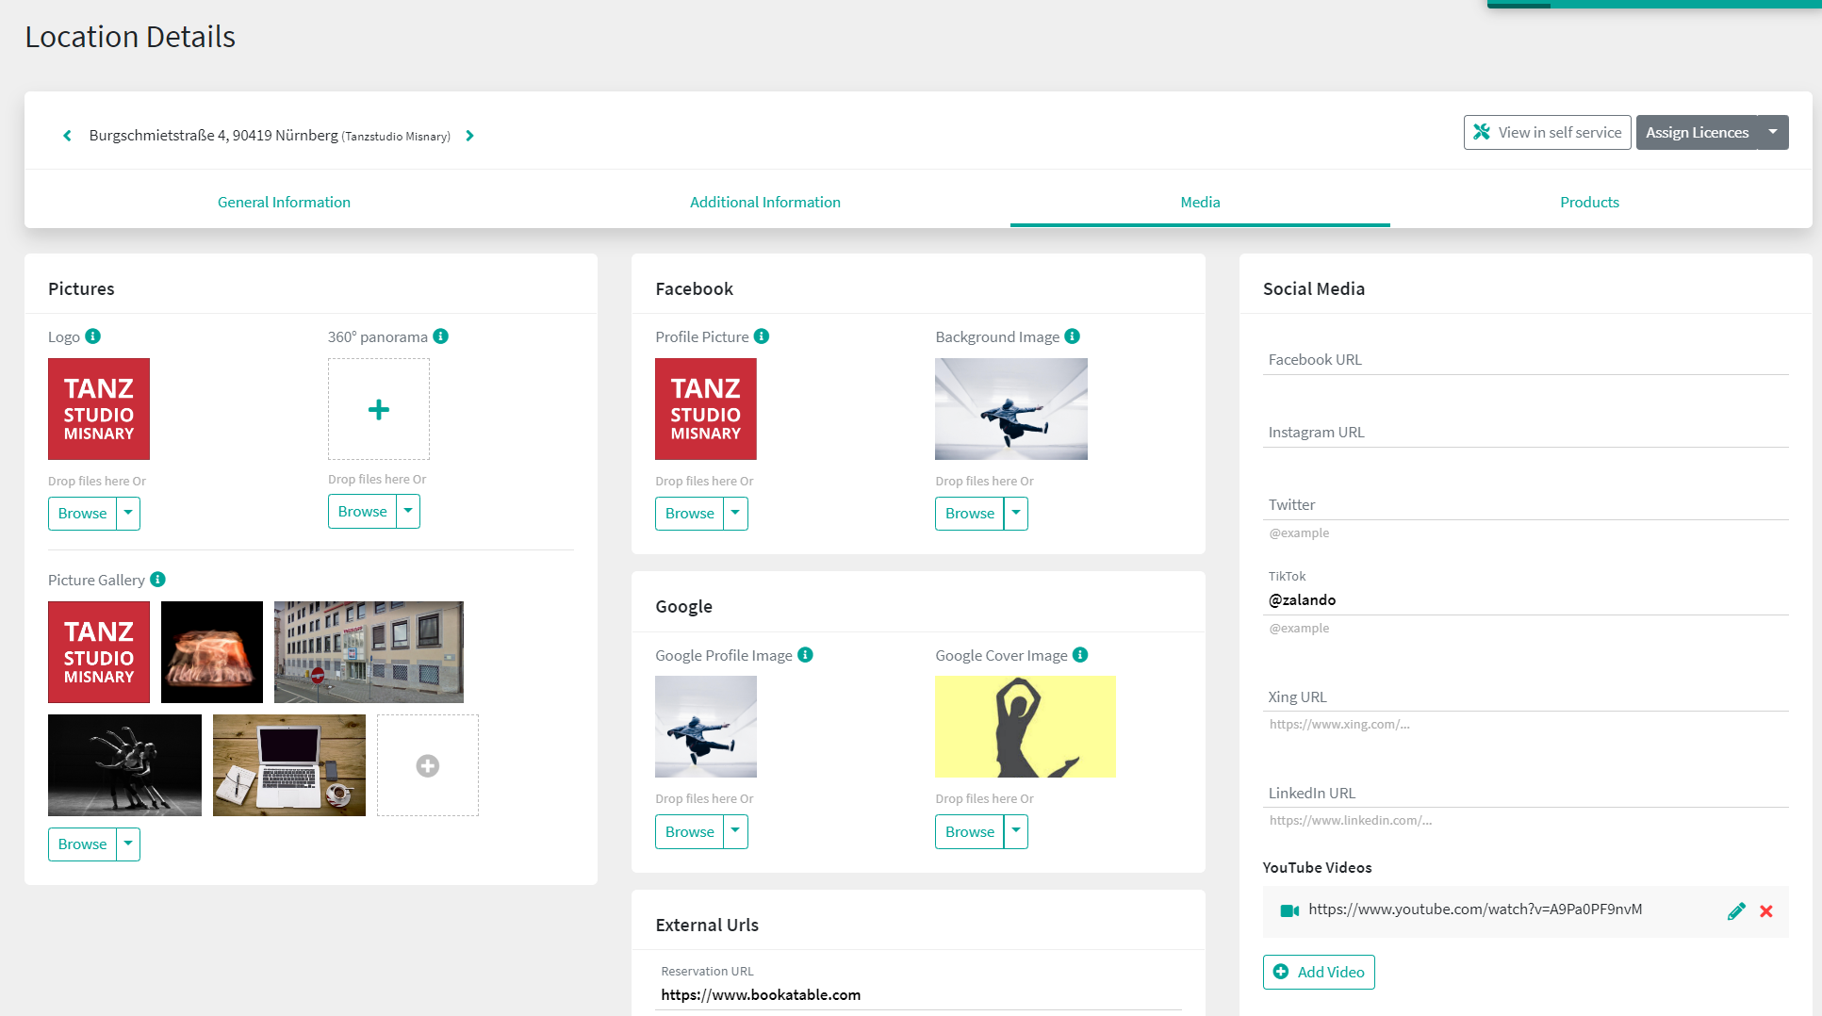Switch to General Information tab

coord(284,202)
